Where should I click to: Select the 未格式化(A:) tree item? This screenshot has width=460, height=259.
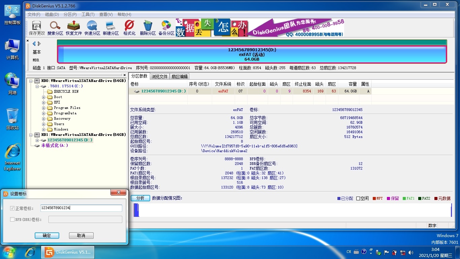tap(55, 145)
